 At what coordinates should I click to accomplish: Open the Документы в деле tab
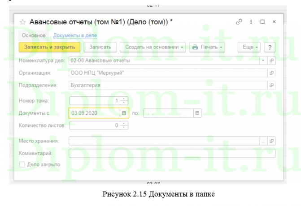[x=75, y=35]
